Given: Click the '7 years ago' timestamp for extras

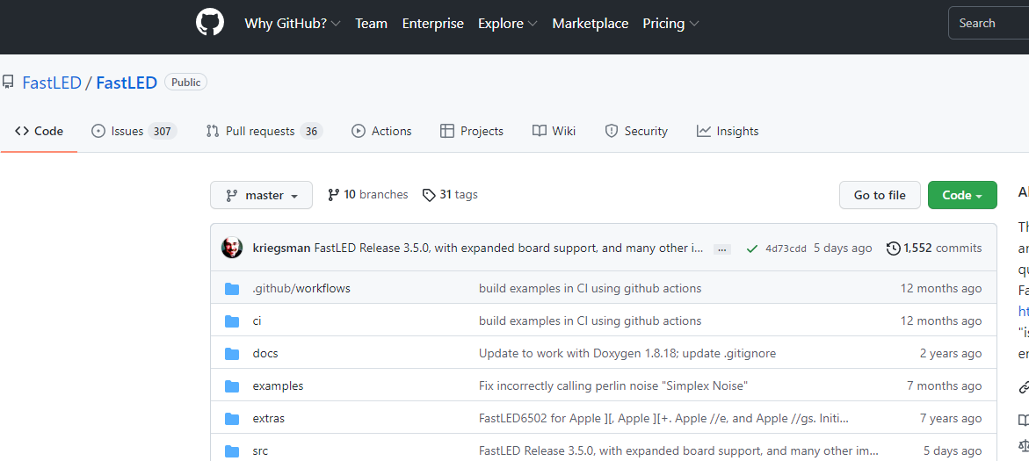Looking at the screenshot, I should click(951, 419).
